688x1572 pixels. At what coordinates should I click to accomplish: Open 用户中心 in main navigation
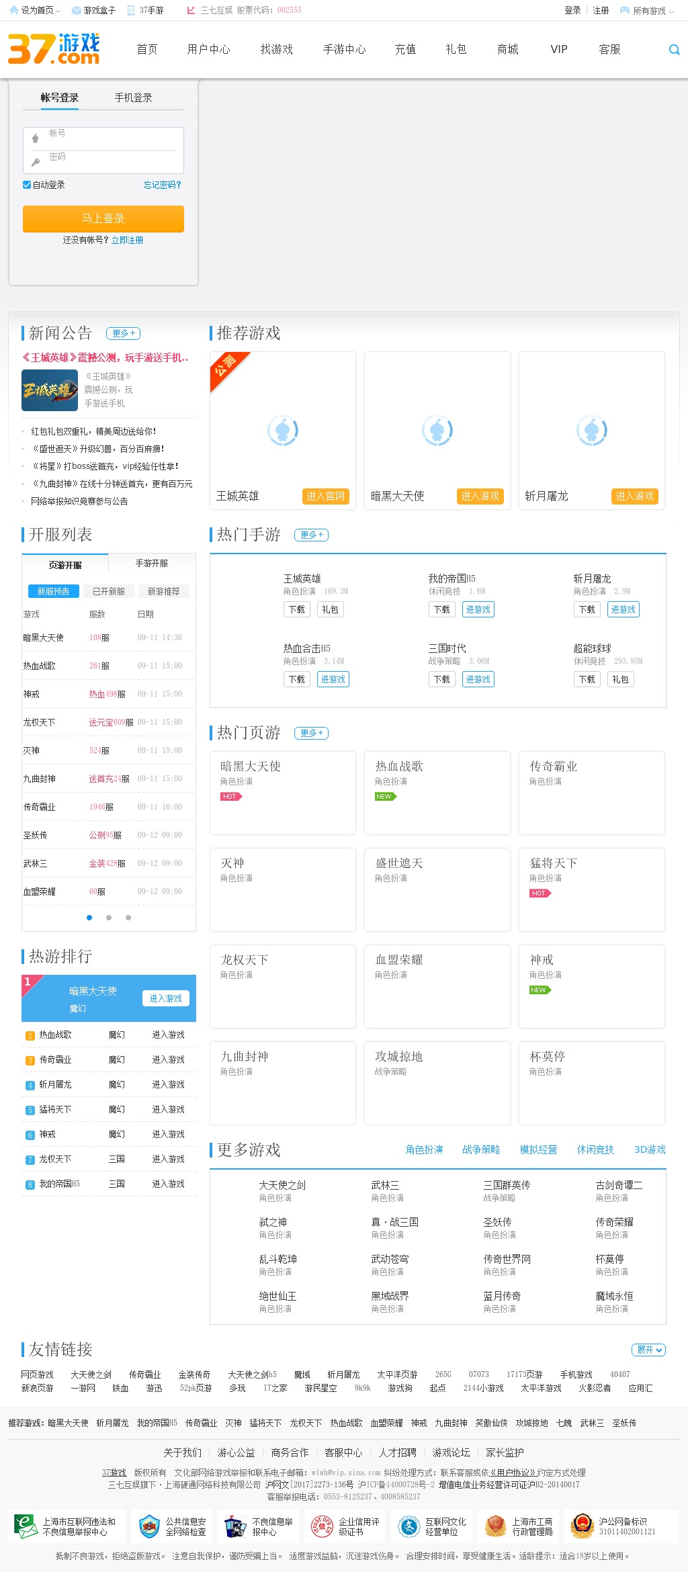209,49
